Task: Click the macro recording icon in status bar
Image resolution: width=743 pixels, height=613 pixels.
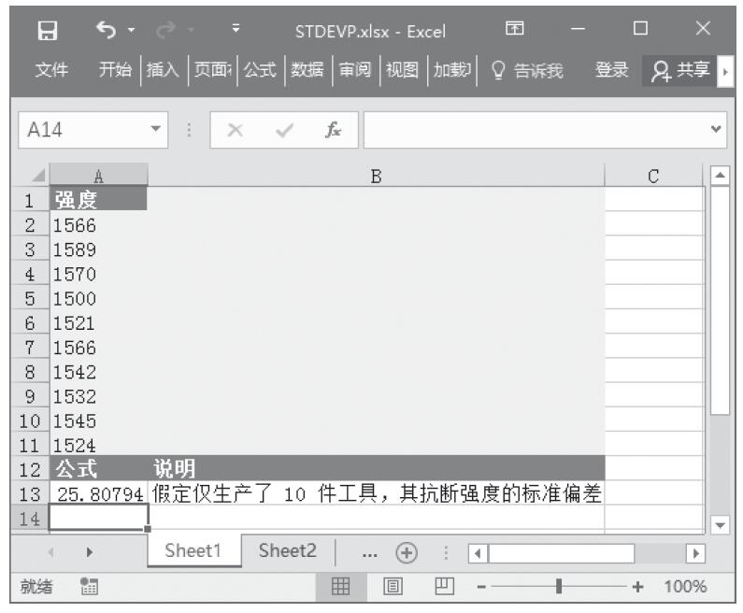Action: 91,588
